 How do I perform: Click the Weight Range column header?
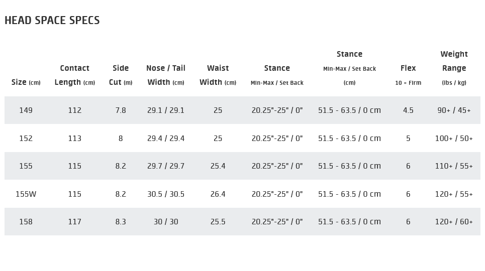[x=454, y=68]
